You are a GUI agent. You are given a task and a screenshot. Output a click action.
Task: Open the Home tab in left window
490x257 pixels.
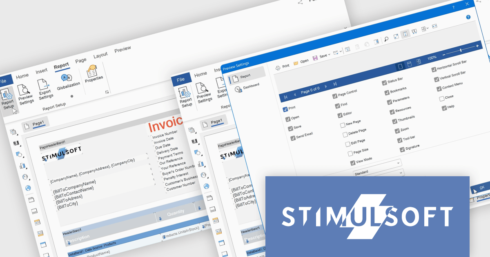click(22, 76)
